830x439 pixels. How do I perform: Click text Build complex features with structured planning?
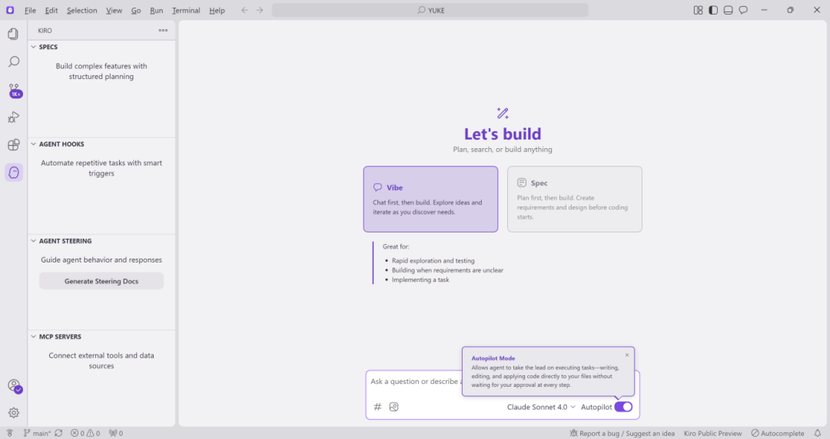(x=101, y=71)
